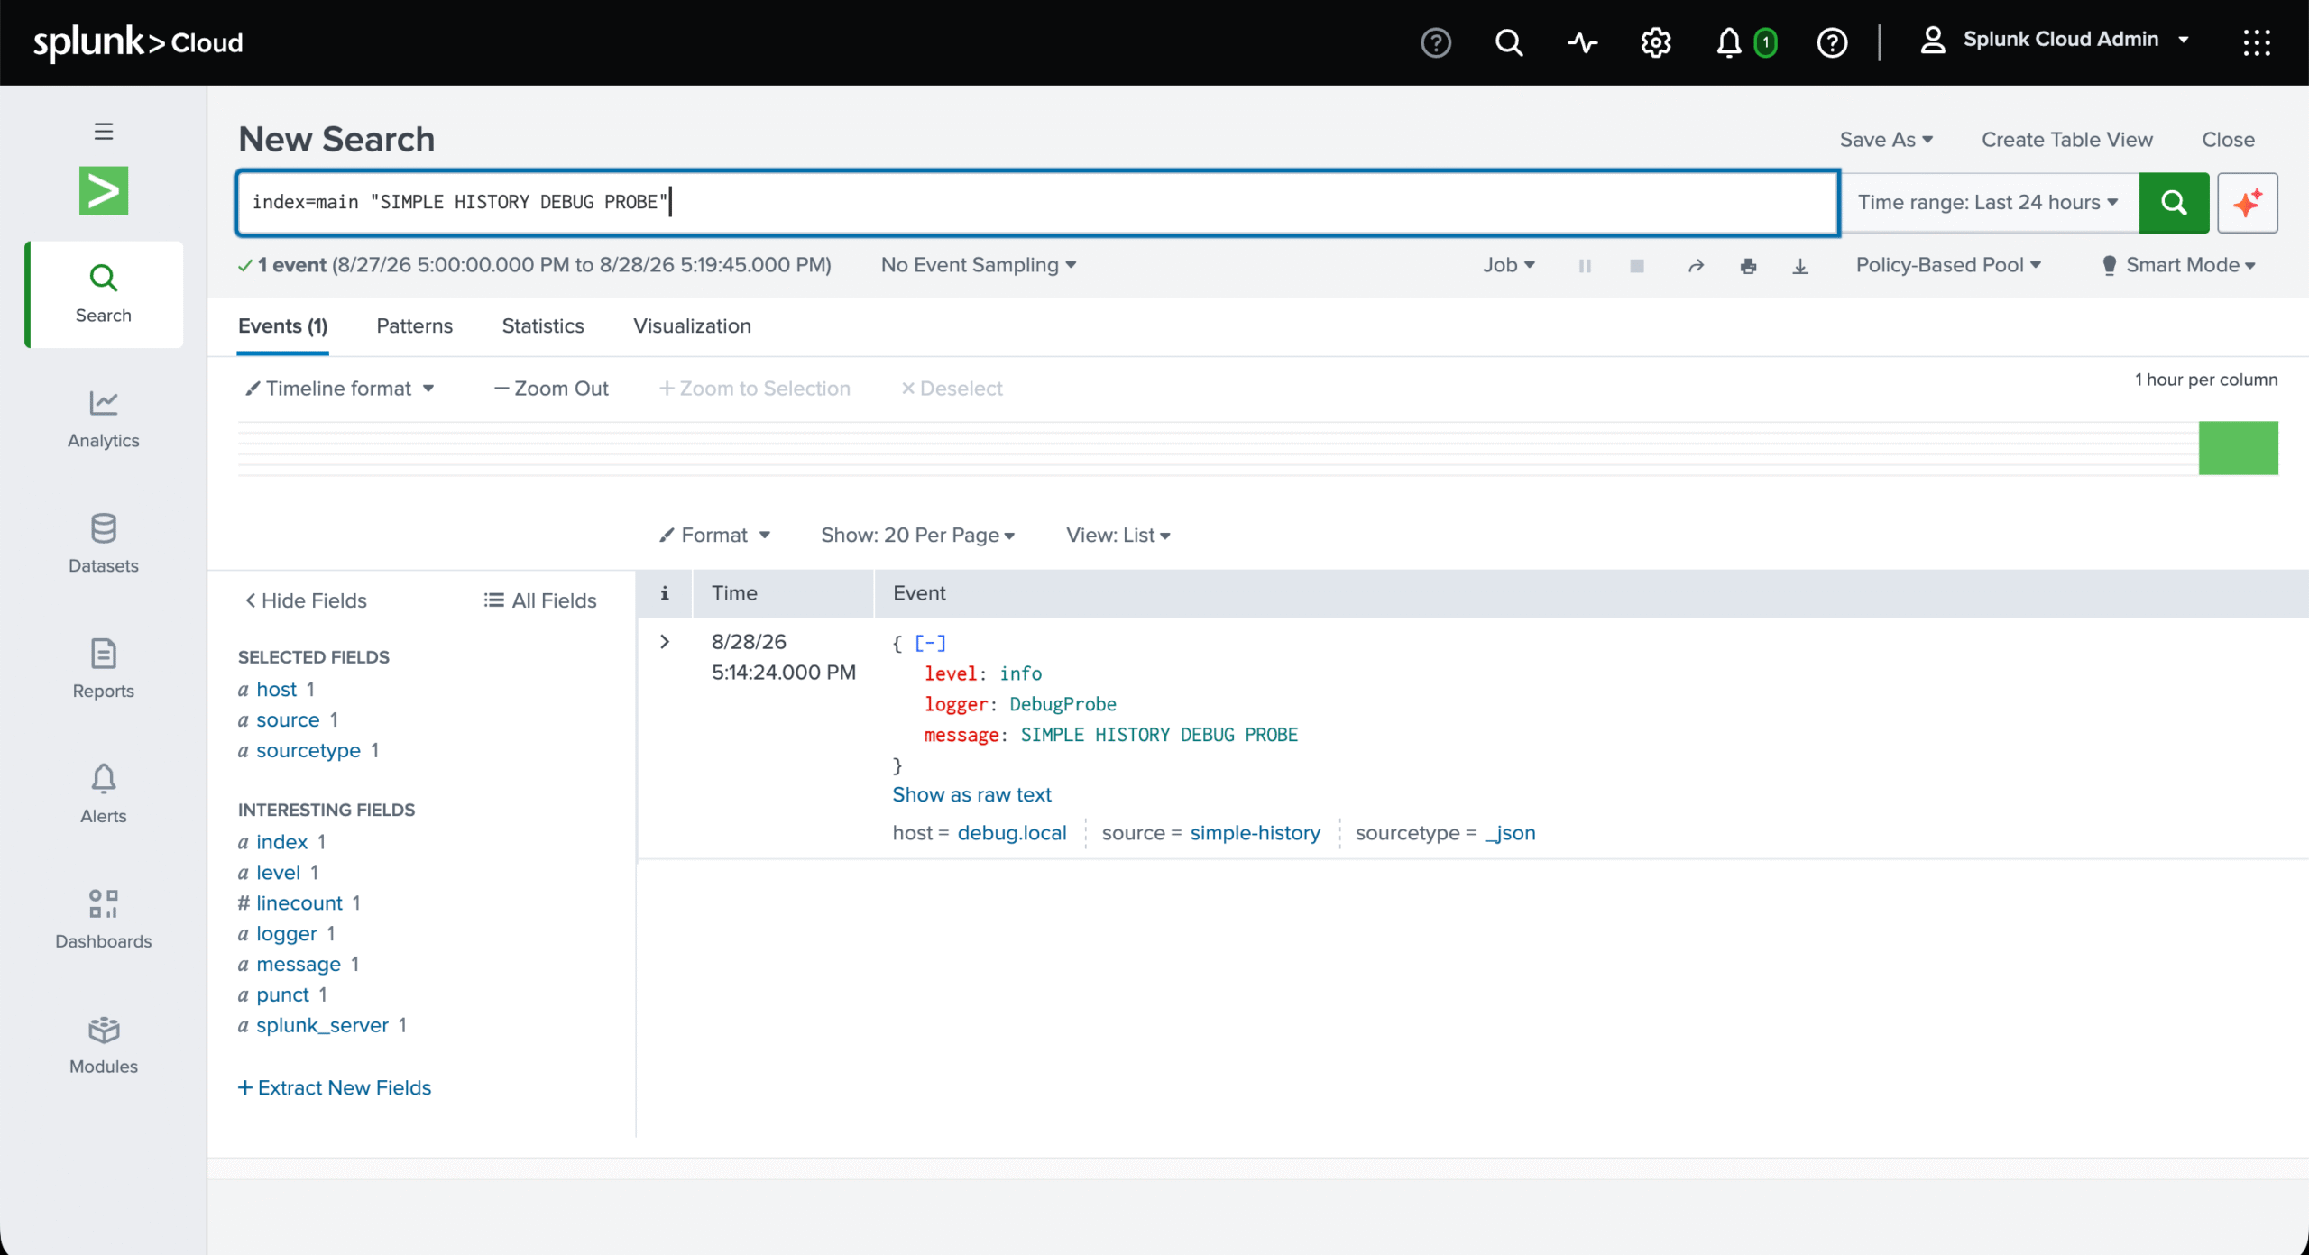Export results with download icon
Image resolution: width=2309 pixels, height=1255 pixels.
point(1800,266)
